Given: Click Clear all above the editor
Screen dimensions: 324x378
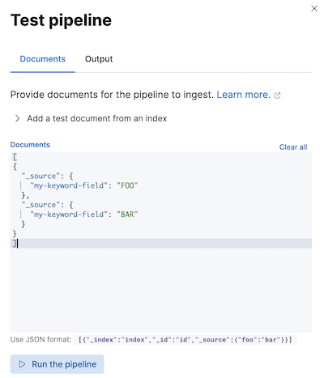Looking at the screenshot, I should pyautogui.click(x=293, y=147).
